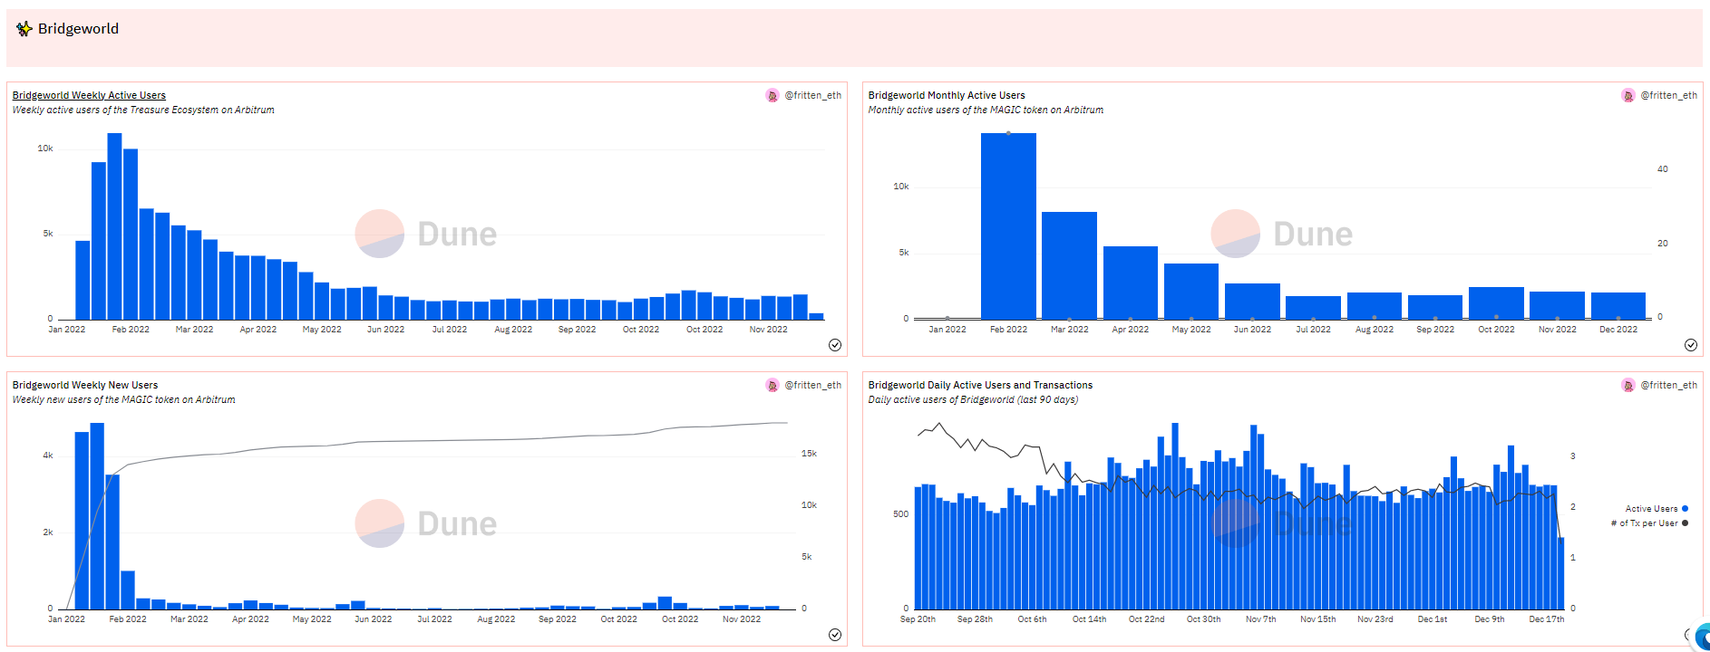The height and width of the screenshot is (652, 1710).
Task: Click the Dec 17th axis label in Daily chart
Action: pos(1546,619)
